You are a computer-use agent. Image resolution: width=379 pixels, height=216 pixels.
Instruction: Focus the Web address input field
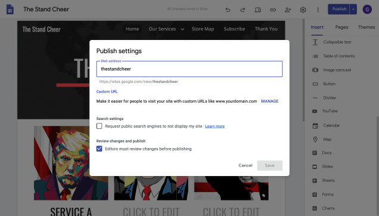(189, 69)
